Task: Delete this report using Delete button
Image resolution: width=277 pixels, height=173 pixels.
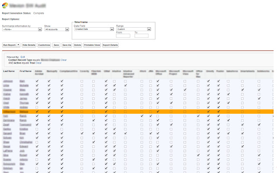Action: pos(77,45)
